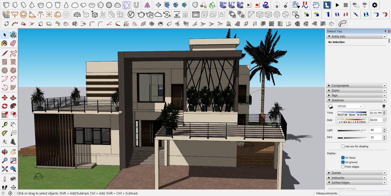Close the Scenes panel with its X

pos(385,173)
